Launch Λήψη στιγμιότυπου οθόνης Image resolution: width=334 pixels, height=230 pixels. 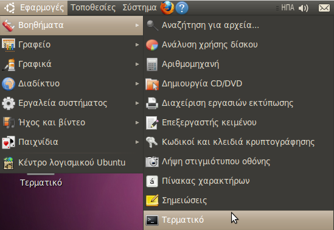[238, 162]
